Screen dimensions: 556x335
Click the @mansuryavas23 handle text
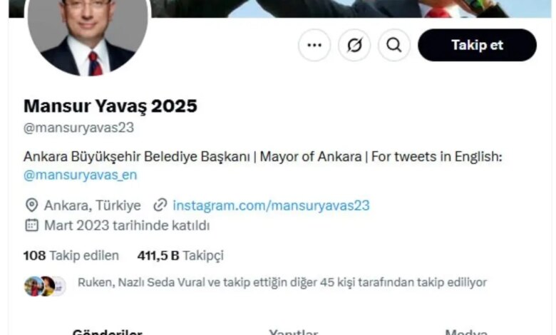78,128
